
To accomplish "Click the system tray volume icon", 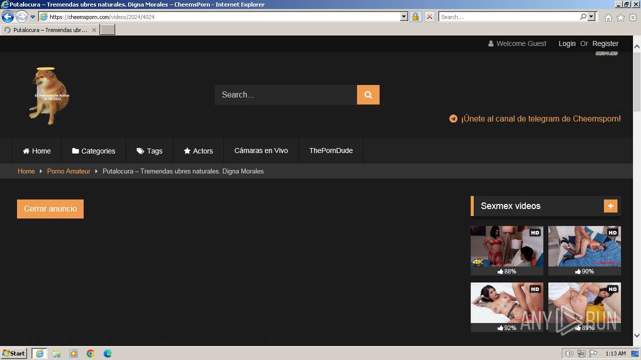I will [x=569, y=353].
